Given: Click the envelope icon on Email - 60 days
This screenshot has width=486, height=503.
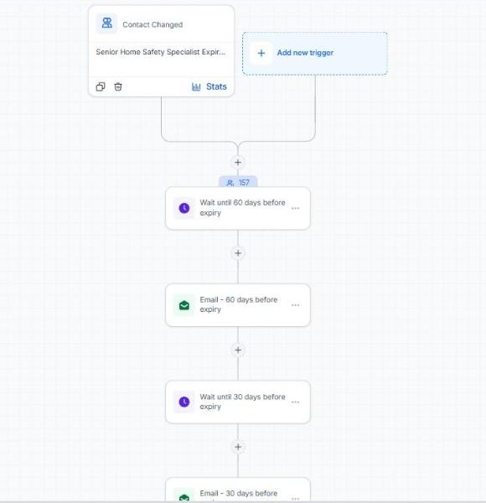Looking at the screenshot, I should point(184,305).
